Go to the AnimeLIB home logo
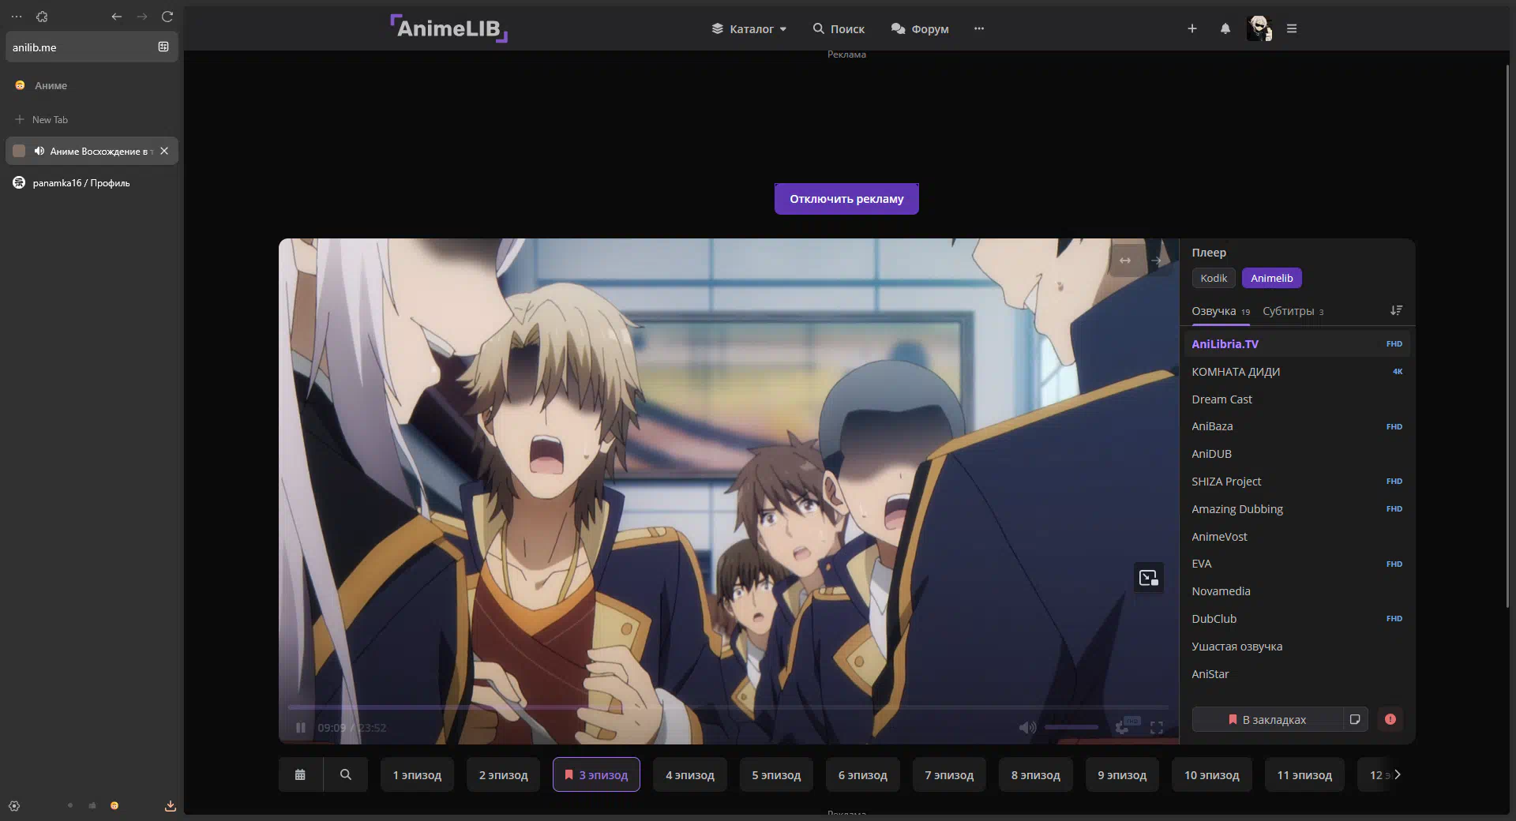This screenshot has height=821, width=1516. (x=449, y=28)
